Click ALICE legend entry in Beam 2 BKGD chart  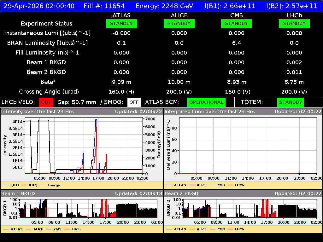[198, 229]
